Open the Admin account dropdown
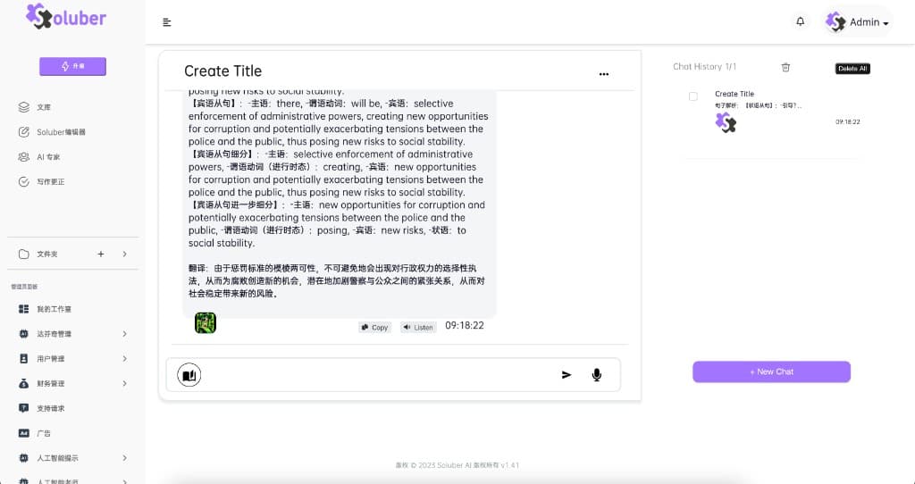Viewport: 915px width, 484px height. tap(857, 22)
